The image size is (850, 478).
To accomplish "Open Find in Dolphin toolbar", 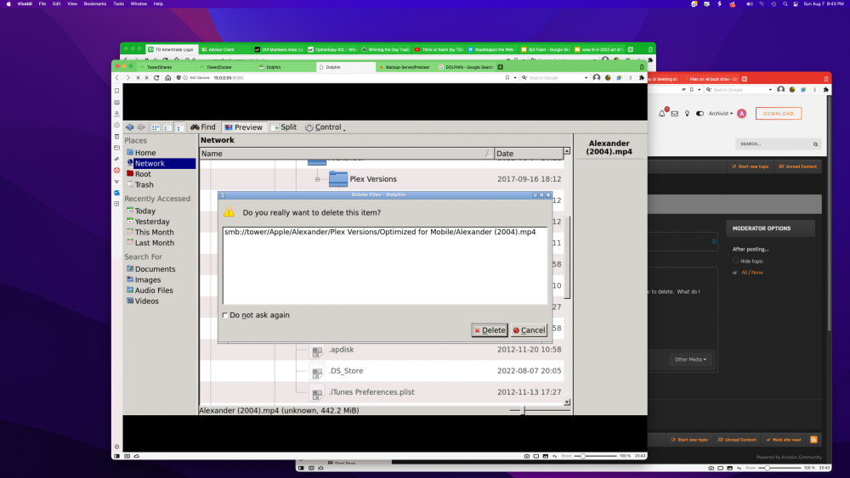I will point(203,127).
